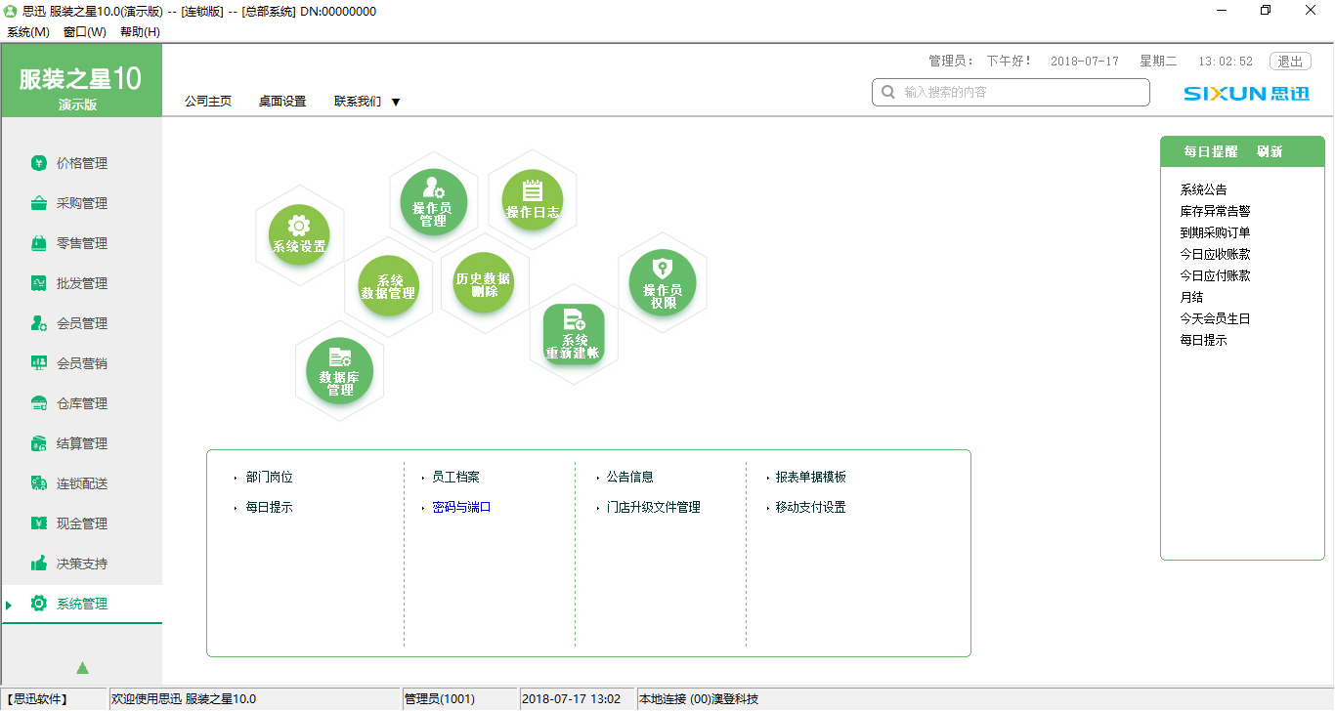Image resolution: width=1335 pixels, height=711 pixels.
Task: Open the 报表单据模板 link
Action: [811, 478]
